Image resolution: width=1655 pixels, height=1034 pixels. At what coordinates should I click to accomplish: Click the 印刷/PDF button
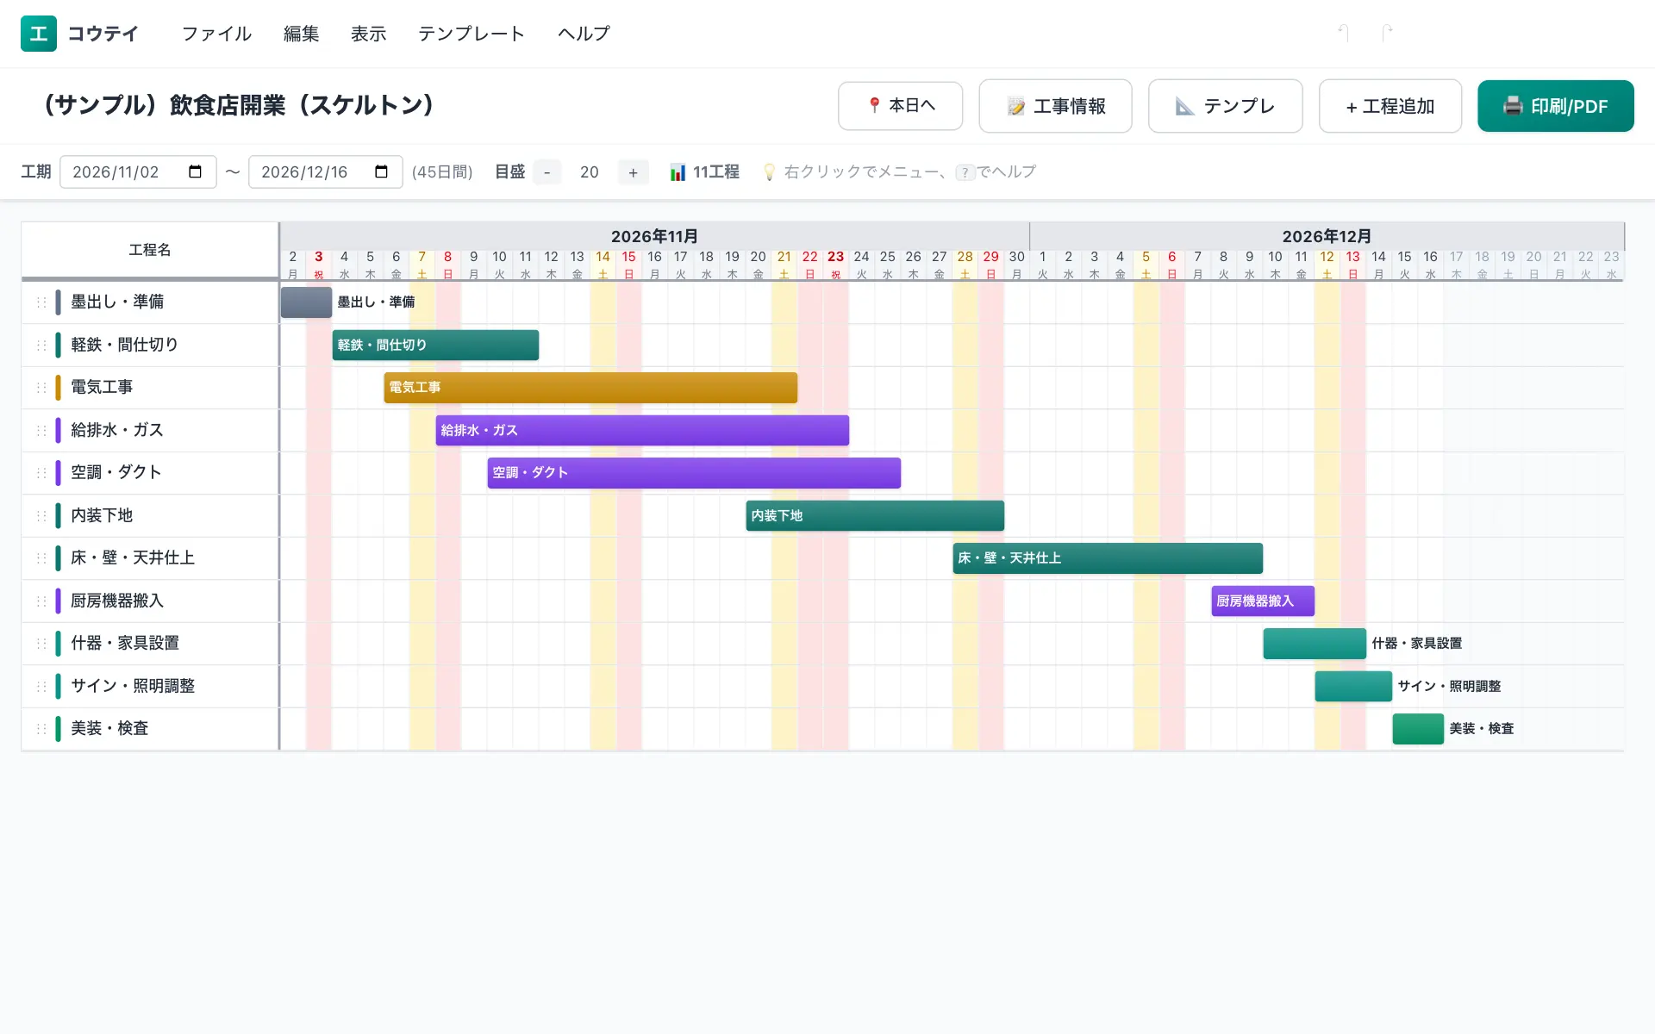pyautogui.click(x=1555, y=106)
